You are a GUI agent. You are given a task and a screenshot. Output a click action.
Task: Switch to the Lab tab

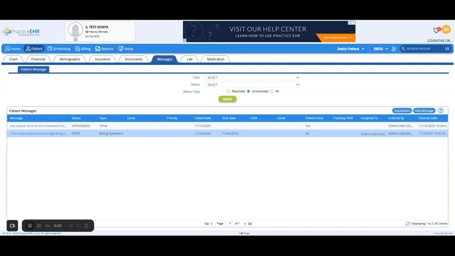pyautogui.click(x=190, y=59)
